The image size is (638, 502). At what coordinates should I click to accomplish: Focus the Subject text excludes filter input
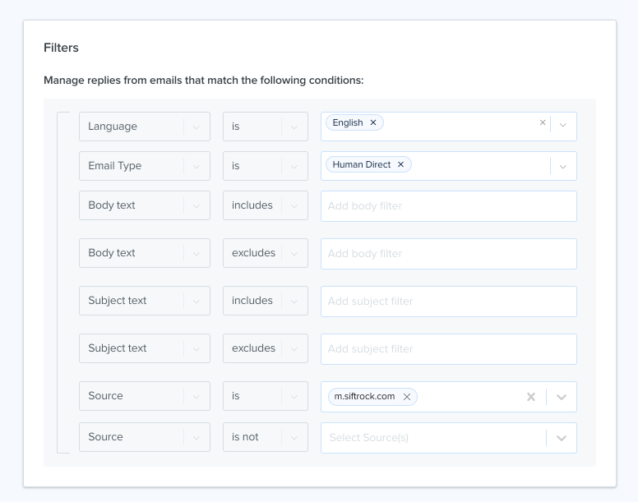tap(449, 348)
